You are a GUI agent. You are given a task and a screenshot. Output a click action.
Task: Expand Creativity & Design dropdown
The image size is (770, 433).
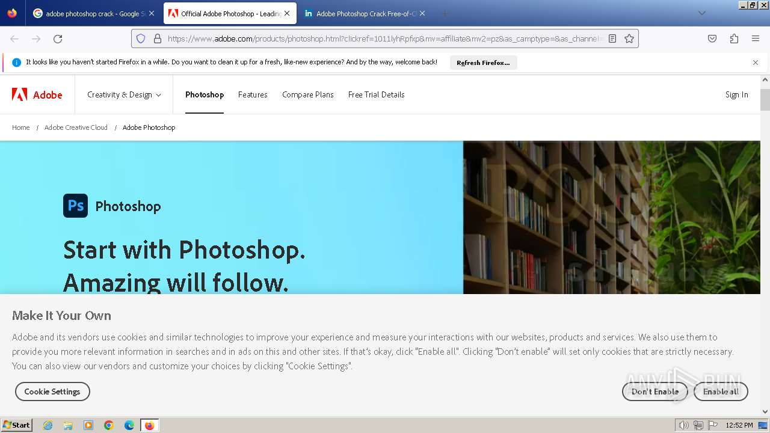tap(124, 94)
